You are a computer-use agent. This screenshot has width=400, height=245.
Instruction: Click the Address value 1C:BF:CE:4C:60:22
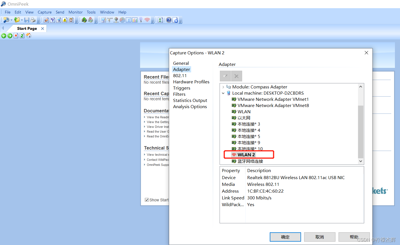265,191
